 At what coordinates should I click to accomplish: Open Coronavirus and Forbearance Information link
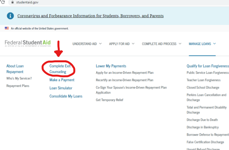click(90, 16)
